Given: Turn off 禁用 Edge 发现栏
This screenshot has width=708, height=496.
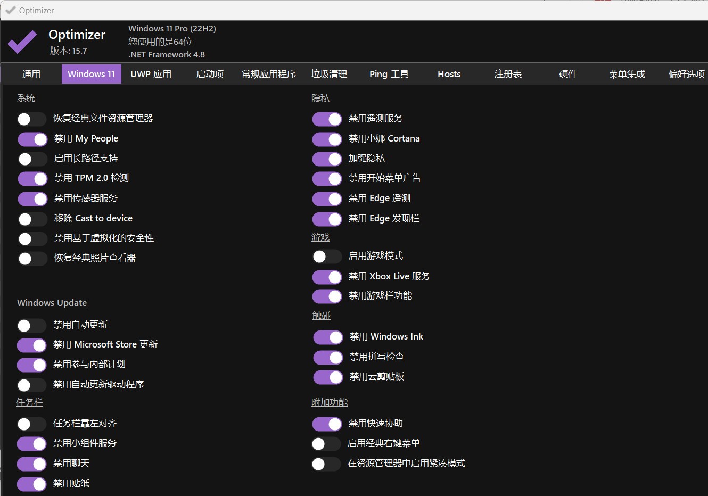Looking at the screenshot, I should click(327, 219).
